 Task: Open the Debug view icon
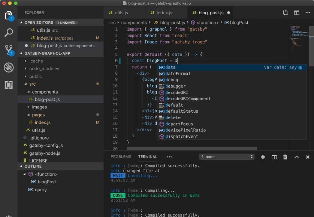(x=9, y=67)
